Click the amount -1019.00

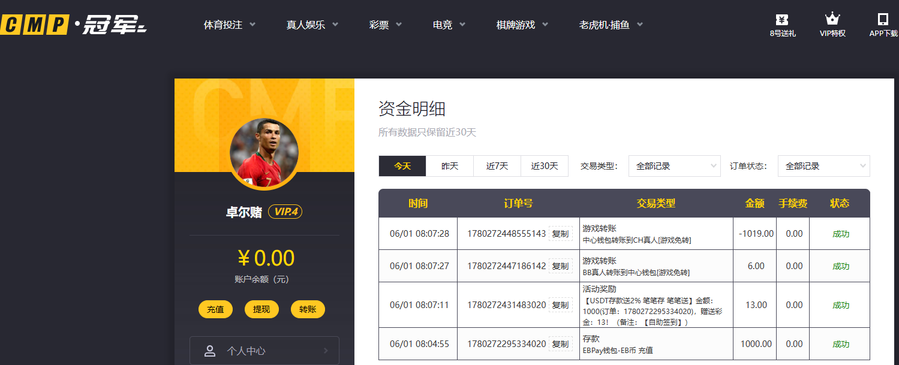(756, 234)
